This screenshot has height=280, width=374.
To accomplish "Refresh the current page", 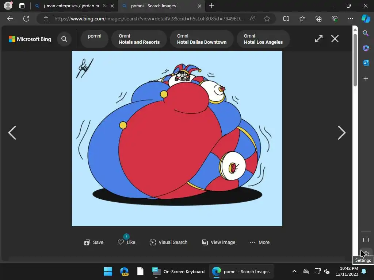I will pos(26,19).
